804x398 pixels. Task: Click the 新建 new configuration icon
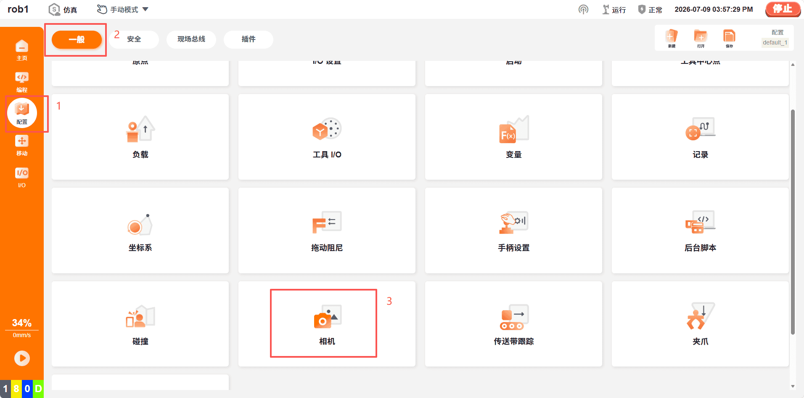(672, 39)
